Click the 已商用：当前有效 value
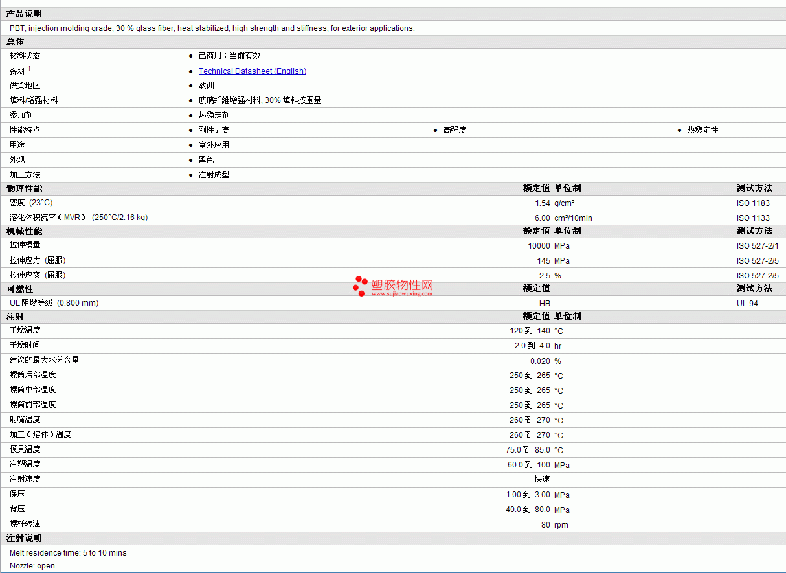786x573 pixels. pyautogui.click(x=230, y=56)
